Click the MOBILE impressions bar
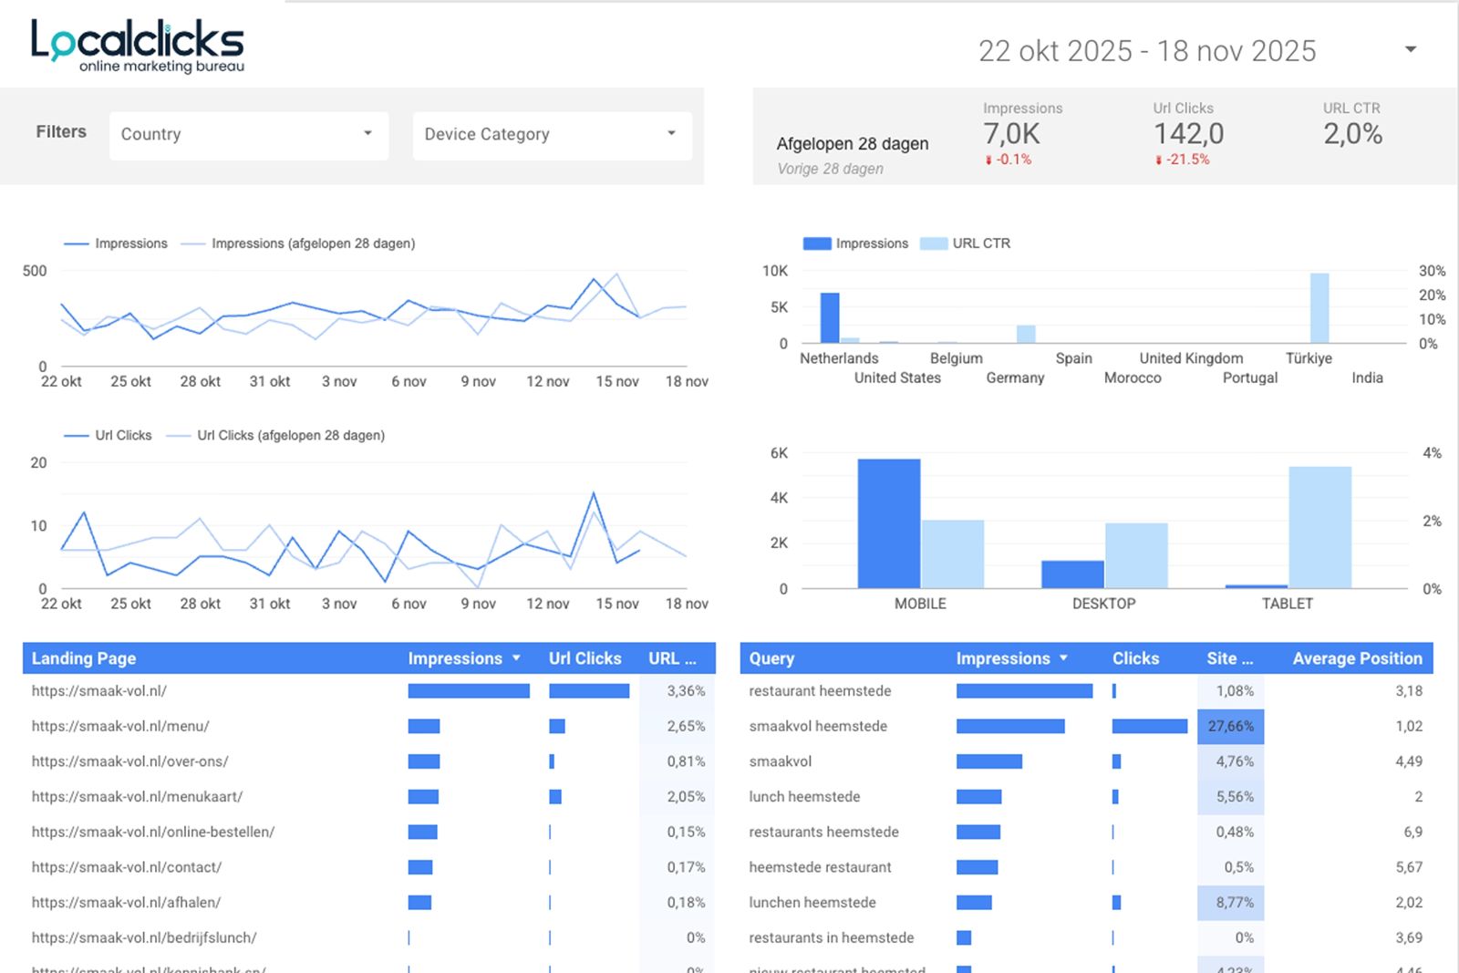Screen dimensions: 1459x973 (x=888, y=523)
